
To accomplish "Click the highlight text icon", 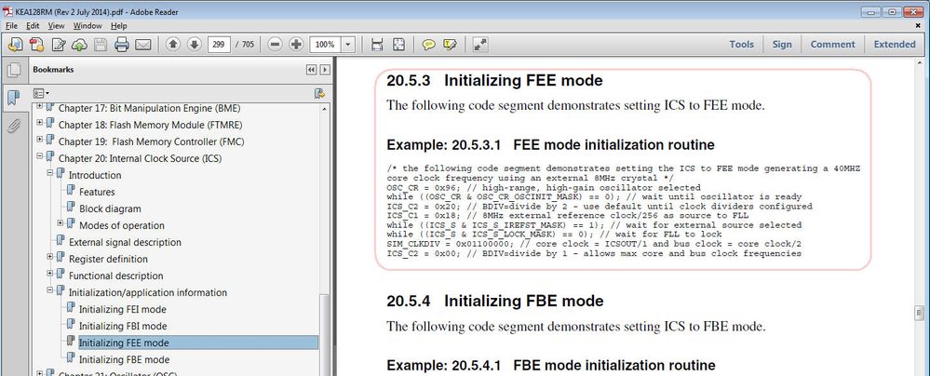I will (x=450, y=44).
